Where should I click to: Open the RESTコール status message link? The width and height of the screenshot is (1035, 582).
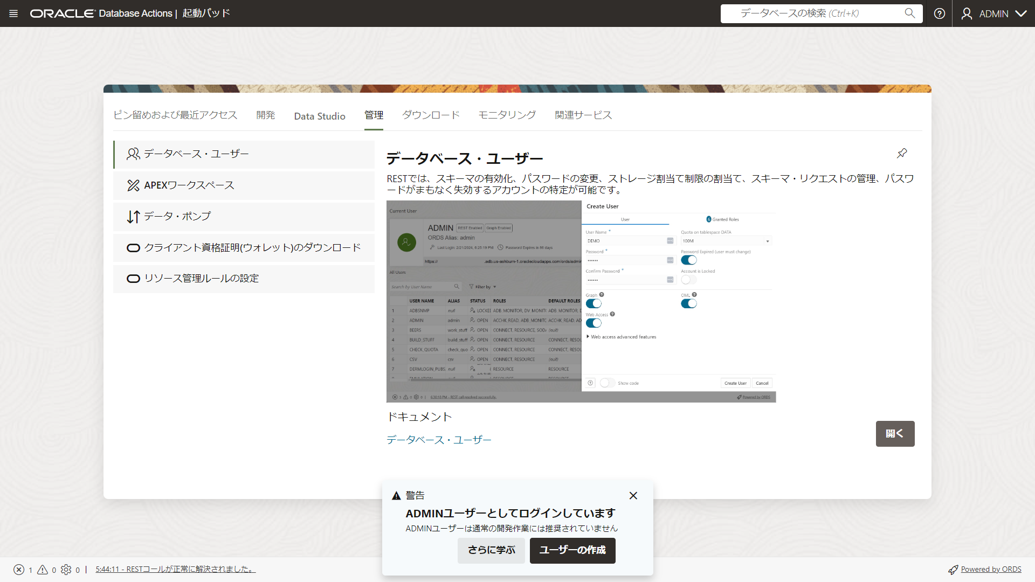point(175,570)
